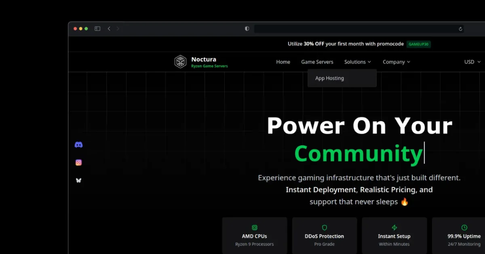Open the USD currency selector
This screenshot has width=485, height=254.
[x=472, y=62]
